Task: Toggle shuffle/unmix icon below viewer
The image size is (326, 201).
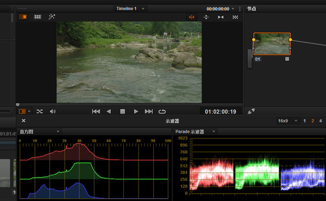Action: pyautogui.click(x=40, y=111)
